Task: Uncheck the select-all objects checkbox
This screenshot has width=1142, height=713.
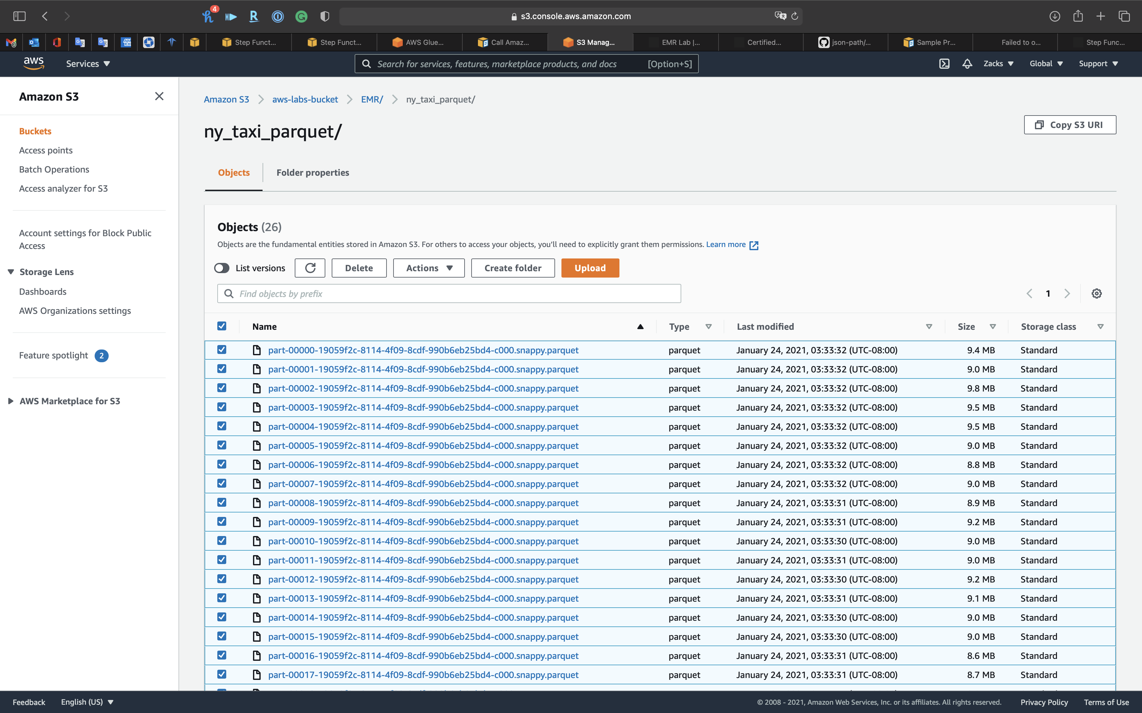Action: click(222, 326)
